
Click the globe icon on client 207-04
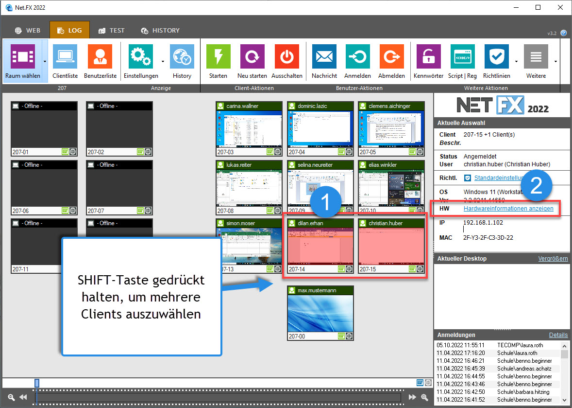tap(349, 152)
